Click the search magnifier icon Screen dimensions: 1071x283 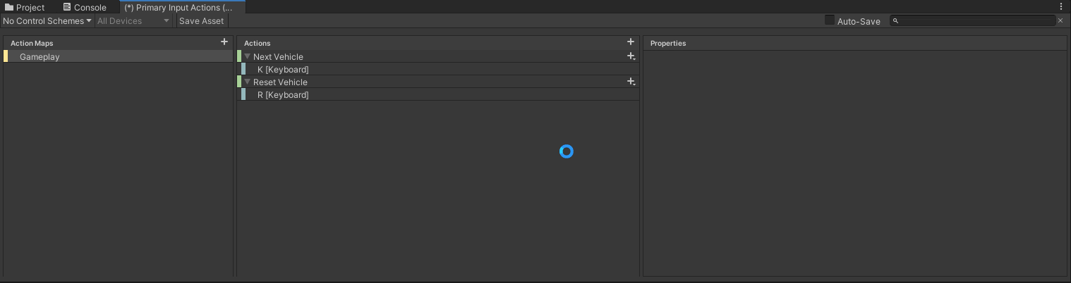coord(895,21)
